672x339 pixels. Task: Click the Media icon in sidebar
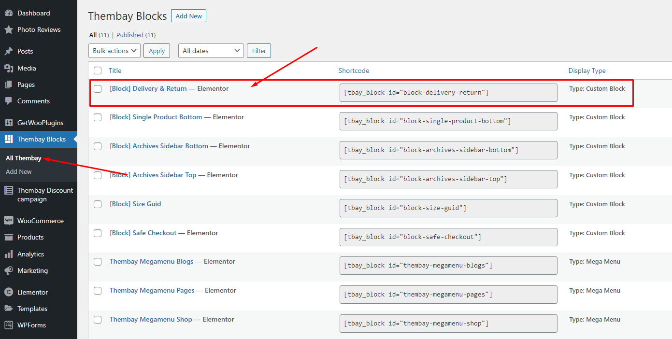[9, 68]
